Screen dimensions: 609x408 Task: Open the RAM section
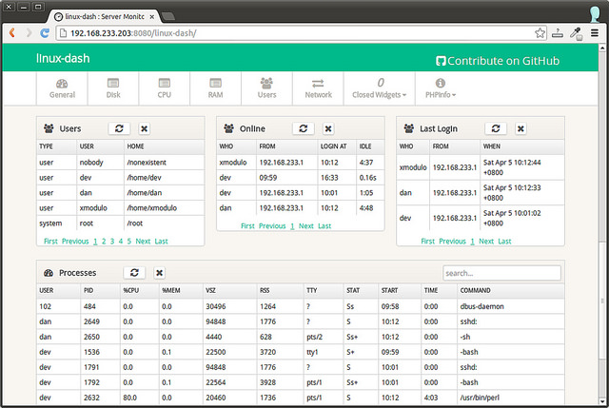pyautogui.click(x=215, y=88)
